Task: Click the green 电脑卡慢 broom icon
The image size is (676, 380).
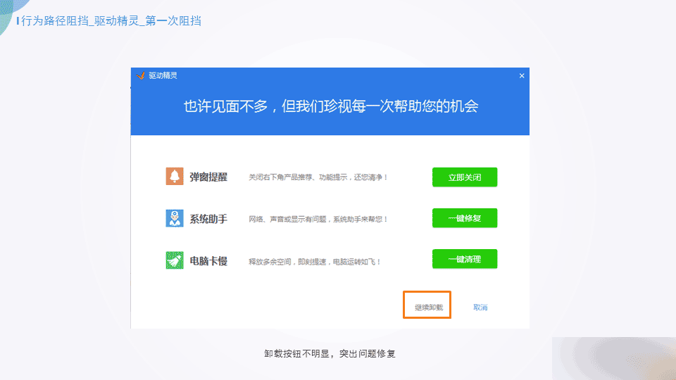Action: [175, 260]
